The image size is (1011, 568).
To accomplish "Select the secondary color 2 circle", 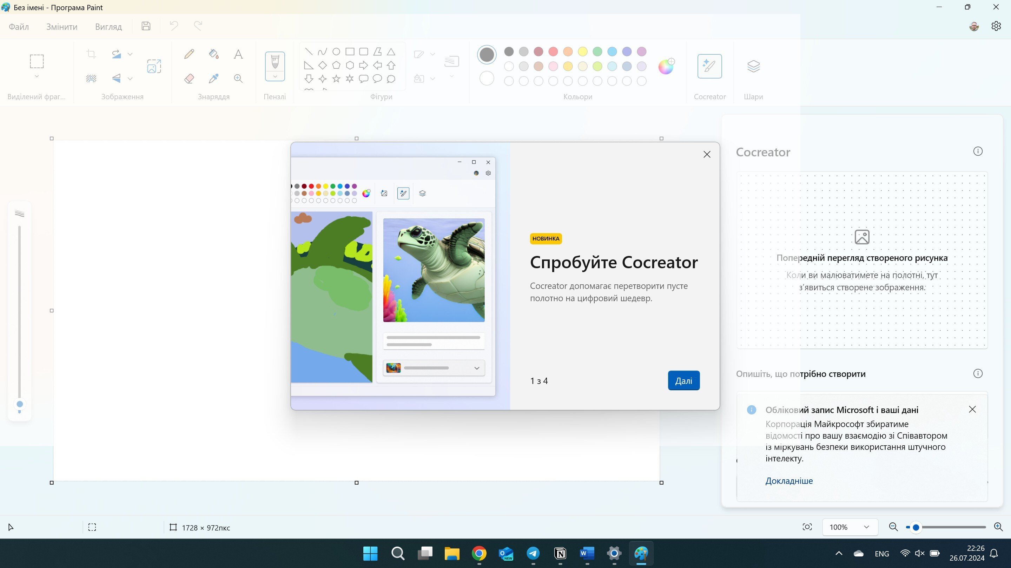I will pos(487,79).
